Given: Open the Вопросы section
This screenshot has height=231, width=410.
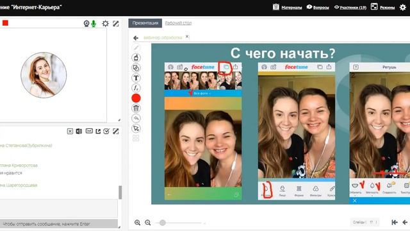Looking at the screenshot, I should [x=321, y=8].
